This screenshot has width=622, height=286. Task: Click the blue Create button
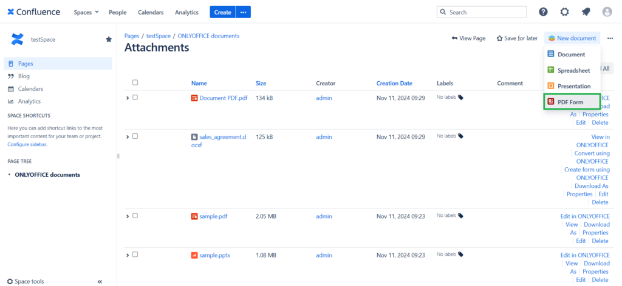click(222, 12)
